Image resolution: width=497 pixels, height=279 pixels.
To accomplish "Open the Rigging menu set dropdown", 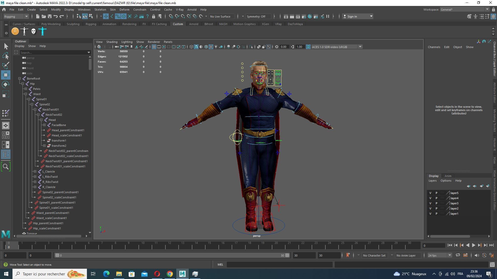I will pos(16,16).
